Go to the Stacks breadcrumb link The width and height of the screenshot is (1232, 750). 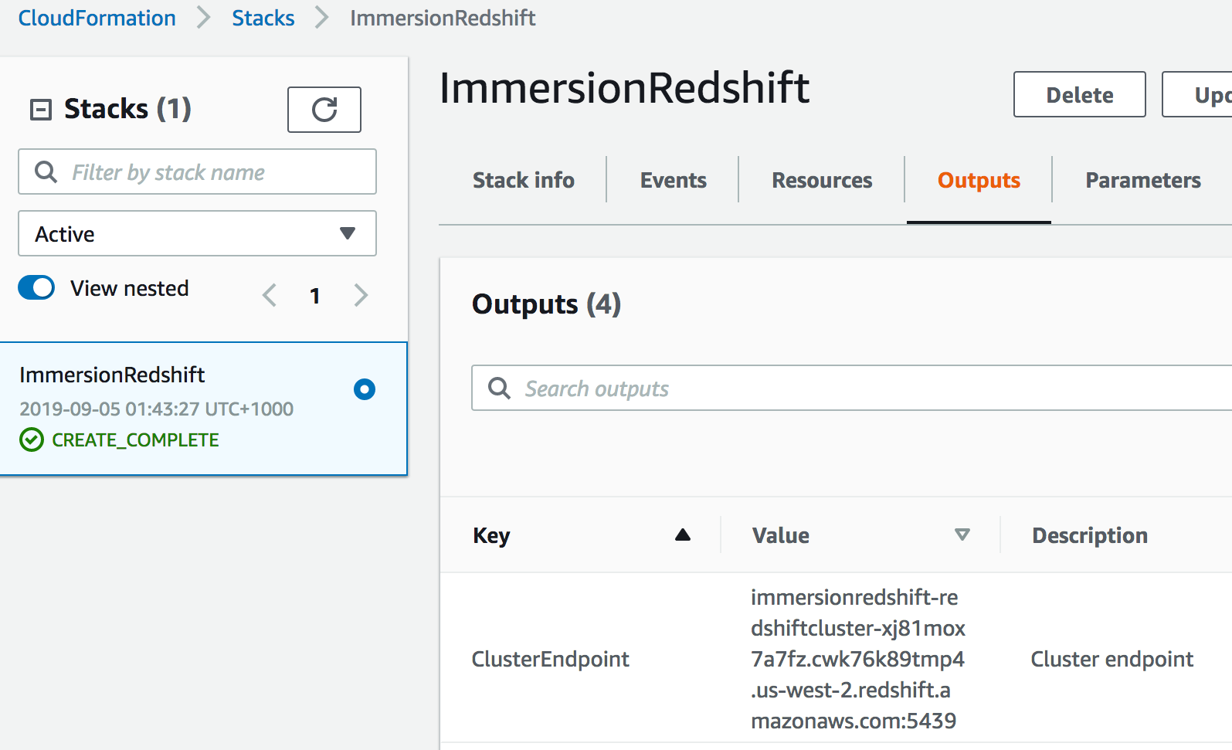coord(263,18)
